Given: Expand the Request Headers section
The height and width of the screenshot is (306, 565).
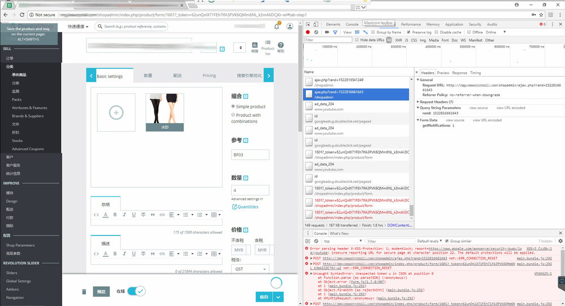Looking at the screenshot, I should (x=418, y=102).
